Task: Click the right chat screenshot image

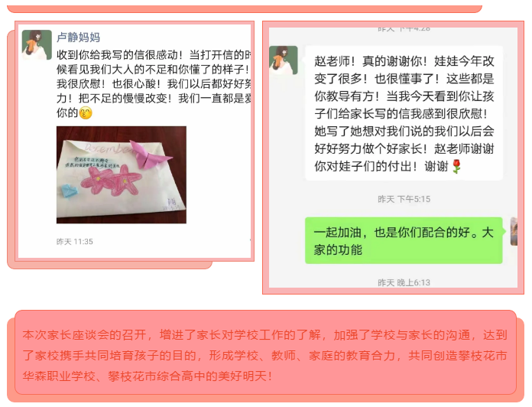Action: (x=393, y=158)
